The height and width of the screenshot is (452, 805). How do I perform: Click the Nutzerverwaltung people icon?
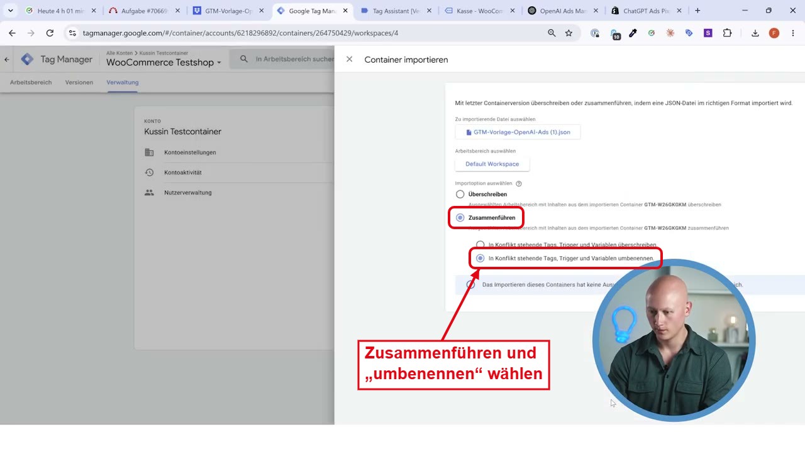[149, 193]
